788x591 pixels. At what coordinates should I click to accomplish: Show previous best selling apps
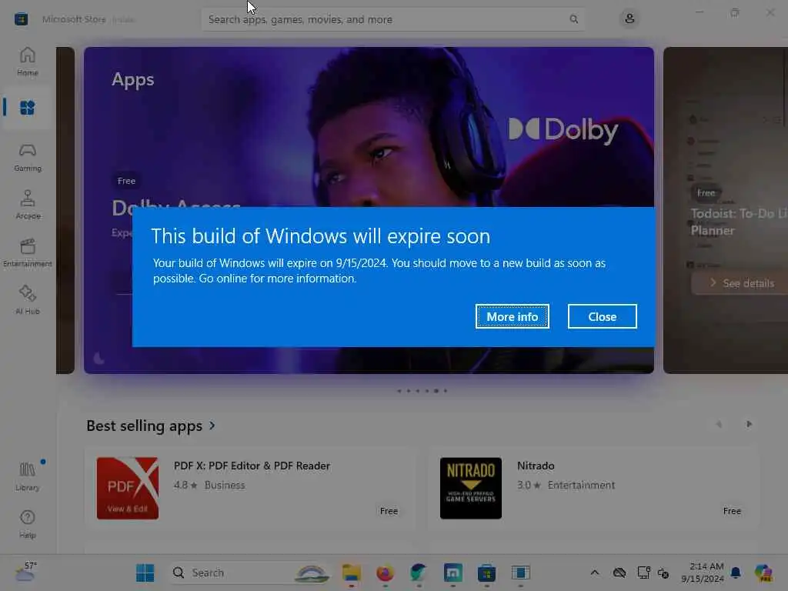pyautogui.click(x=719, y=425)
